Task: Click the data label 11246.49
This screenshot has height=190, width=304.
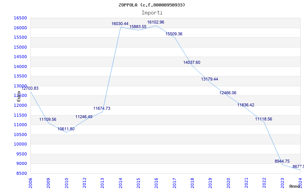Action: [x=84, y=117]
